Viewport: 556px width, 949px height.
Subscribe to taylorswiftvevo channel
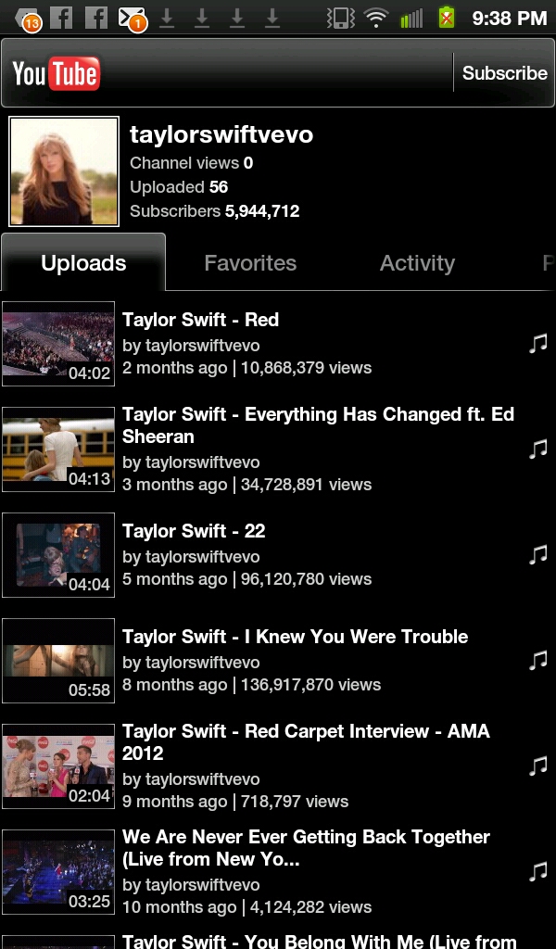(505, 72)
